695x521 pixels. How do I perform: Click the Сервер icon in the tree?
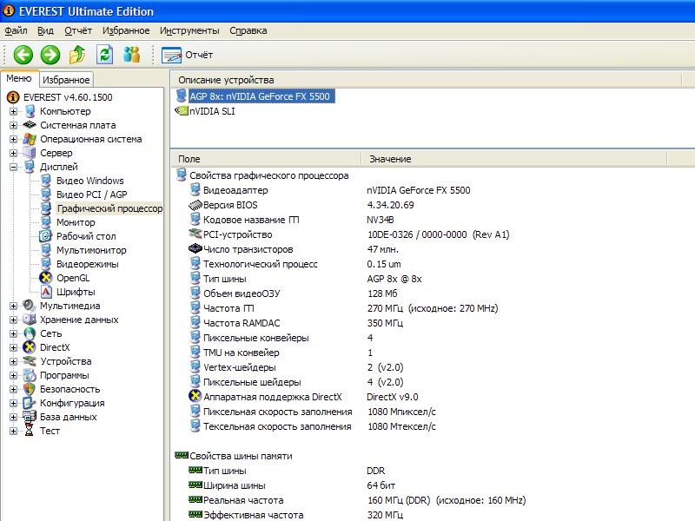(30, 153)
